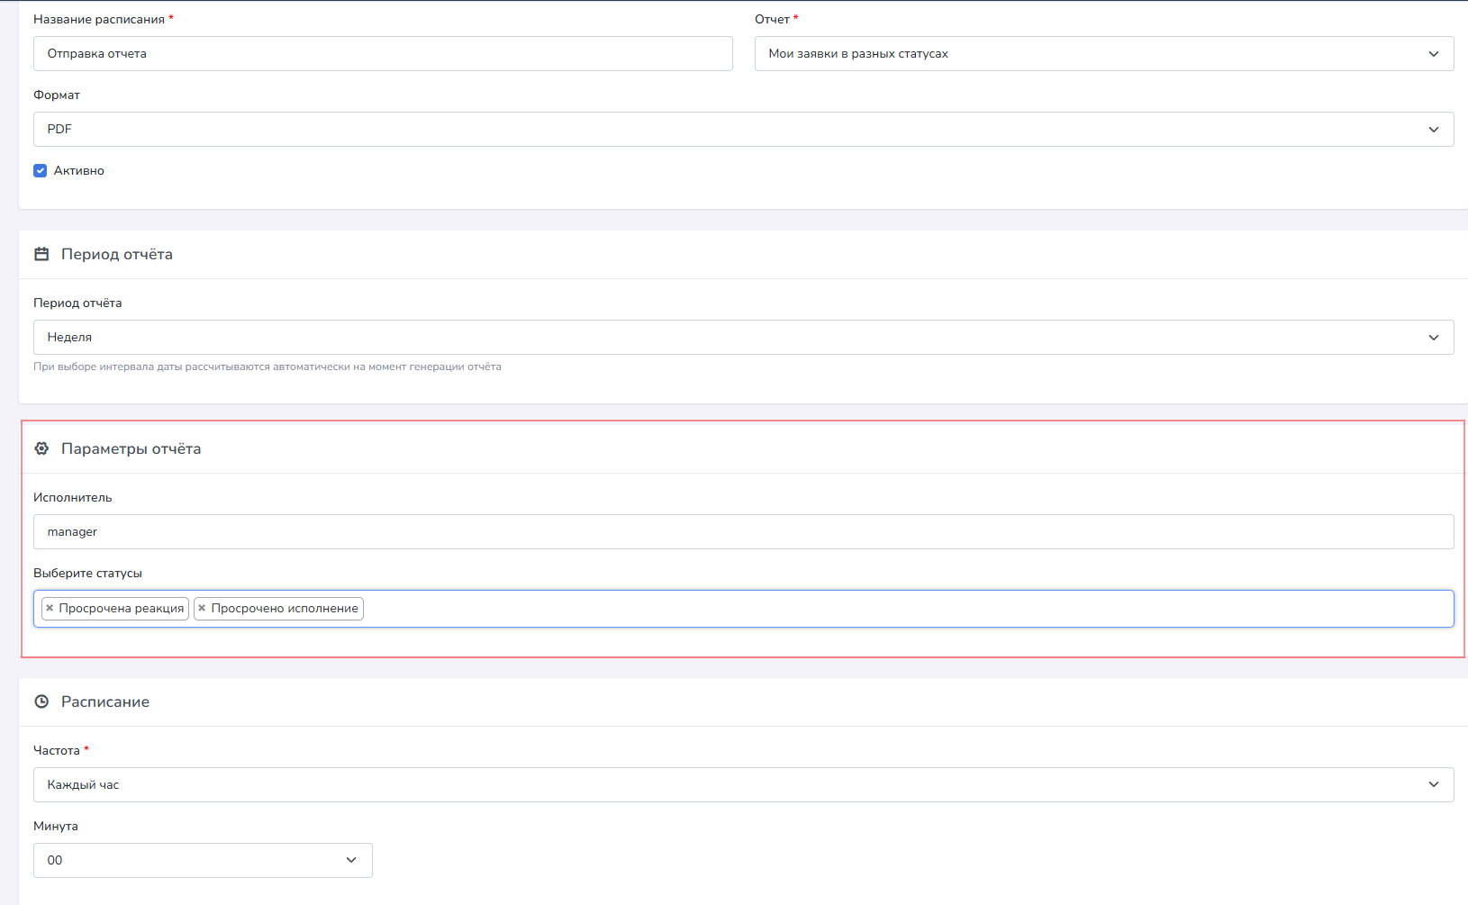1468x905 pixels.
Task: Open the Период отчёта dropdown showing Неделя
Action: point(743,338)
